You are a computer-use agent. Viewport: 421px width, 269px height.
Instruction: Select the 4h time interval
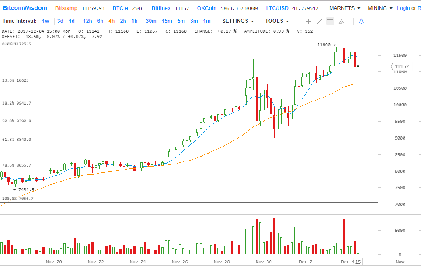pos(111,21)
